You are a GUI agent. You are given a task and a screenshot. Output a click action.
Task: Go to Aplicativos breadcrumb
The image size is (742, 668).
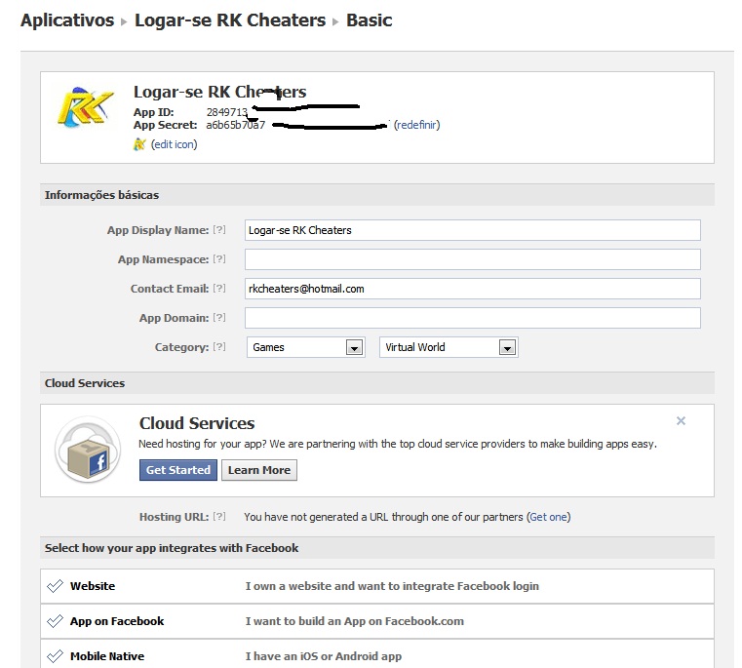pos(67,20)
